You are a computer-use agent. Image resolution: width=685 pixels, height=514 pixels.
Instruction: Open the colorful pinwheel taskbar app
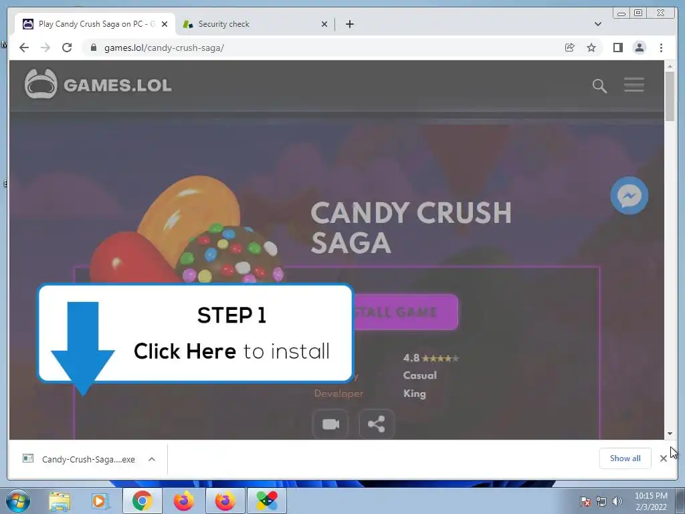click(x=266, y=501)
